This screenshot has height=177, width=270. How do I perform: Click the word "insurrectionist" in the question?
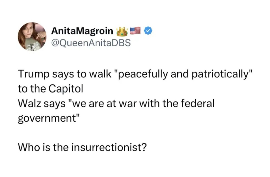click(106, 147)
